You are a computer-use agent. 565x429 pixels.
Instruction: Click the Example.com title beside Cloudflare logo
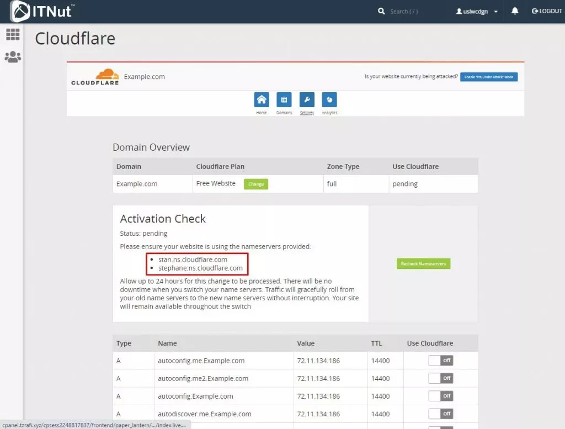coord(145,76)
